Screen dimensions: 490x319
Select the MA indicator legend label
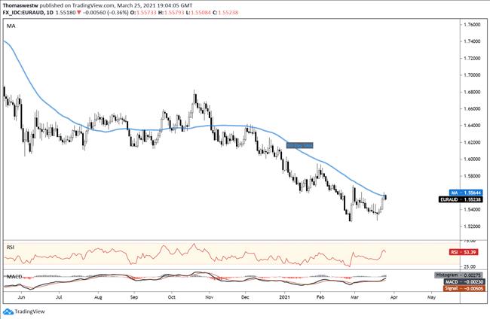click(11, 26)
